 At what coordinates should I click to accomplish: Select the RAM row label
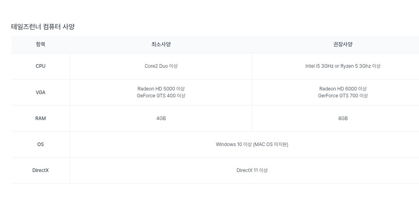tap(41, 118)
